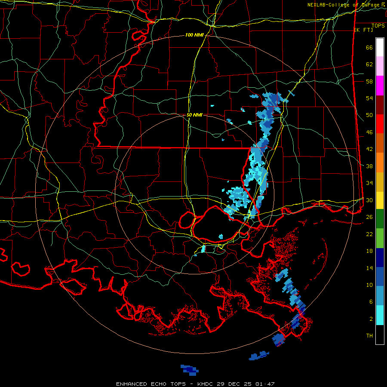The height and width of the screenshot is (387, 387).
Task: Click the dark red 50-54 kft swatch
Action: 380,105
